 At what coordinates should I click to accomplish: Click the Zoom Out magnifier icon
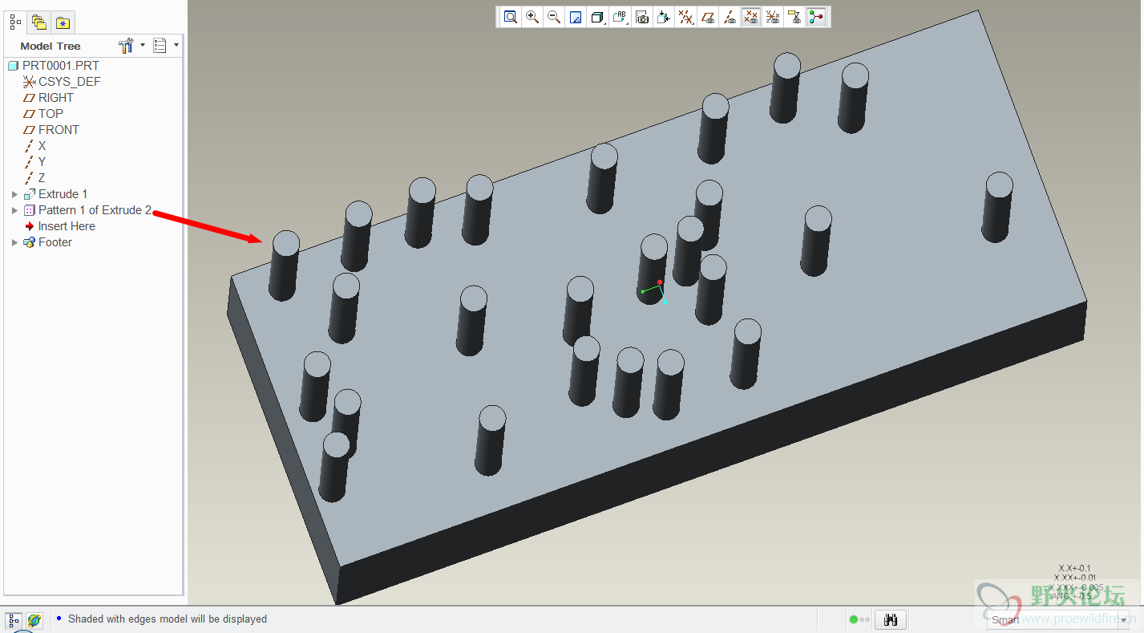coord(554,17)
